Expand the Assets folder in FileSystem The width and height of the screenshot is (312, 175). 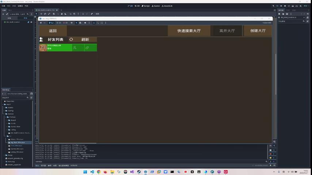4,108
